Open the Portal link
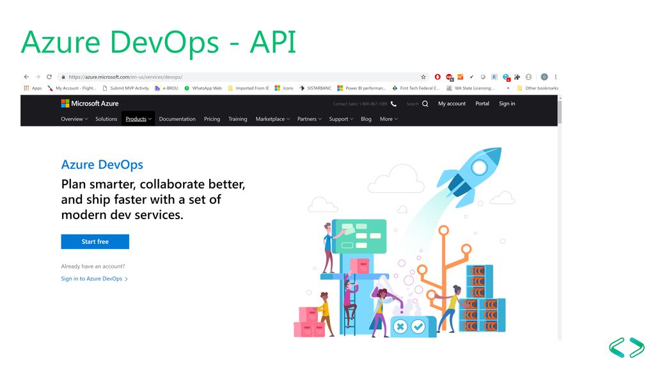The height and width of the screenshot is (368, 655). [482, 103]
